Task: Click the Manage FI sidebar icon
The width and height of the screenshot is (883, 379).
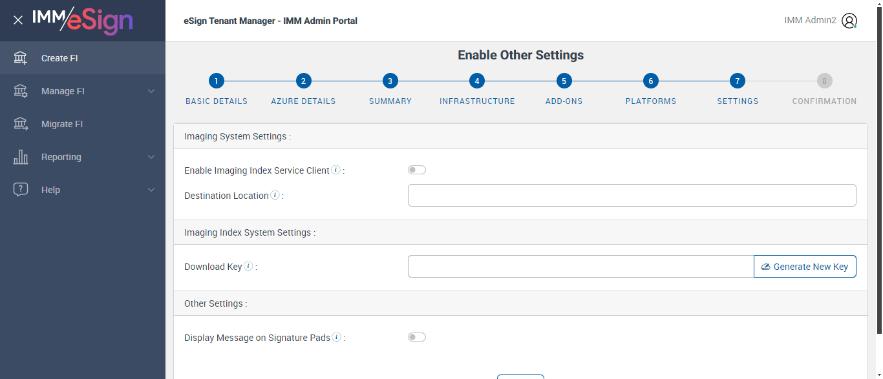Action: click(21, 91)
